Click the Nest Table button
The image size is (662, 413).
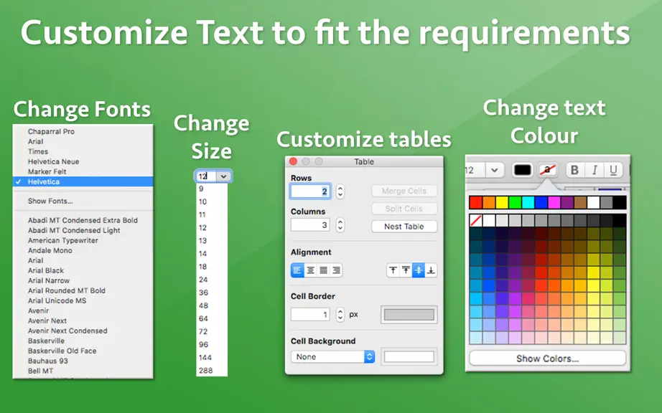pyautogui.click(x=404, y=227)
